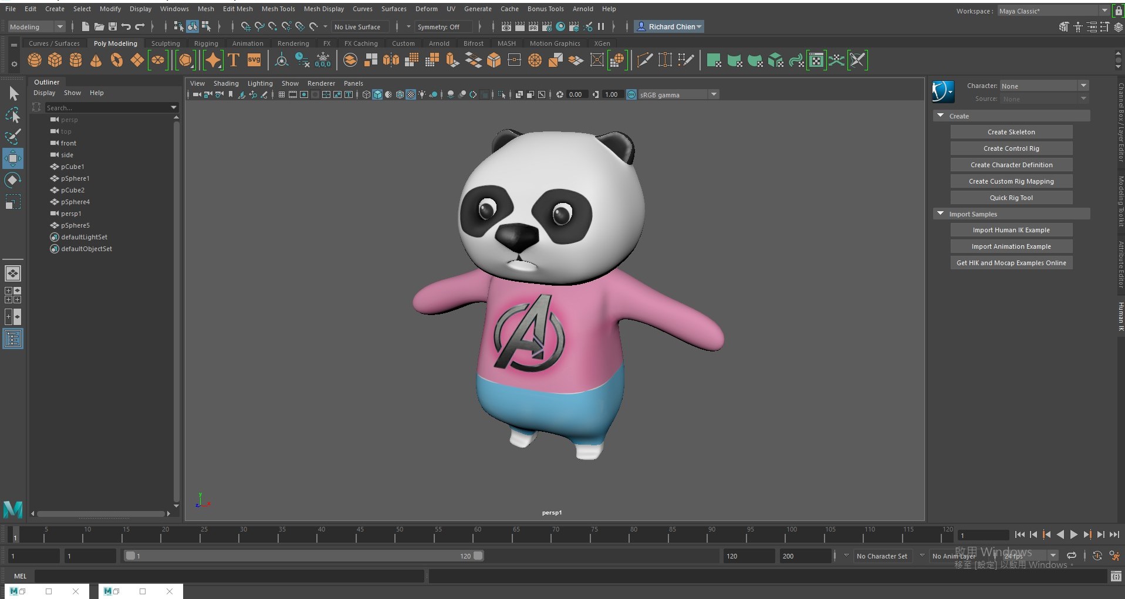Viewport: 1125px width, 599px height.
Task: Click the Save scene icon
Action: tap(113, 26)
